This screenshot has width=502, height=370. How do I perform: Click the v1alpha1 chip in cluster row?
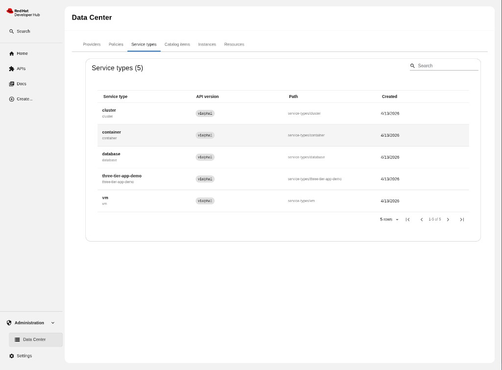[x=205, y=114]
